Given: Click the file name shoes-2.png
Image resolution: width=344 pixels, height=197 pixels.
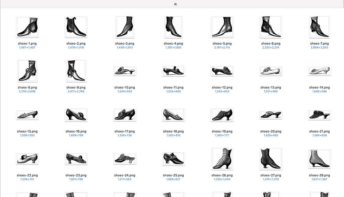Looking at the screenshot, I should click(76, 43).
